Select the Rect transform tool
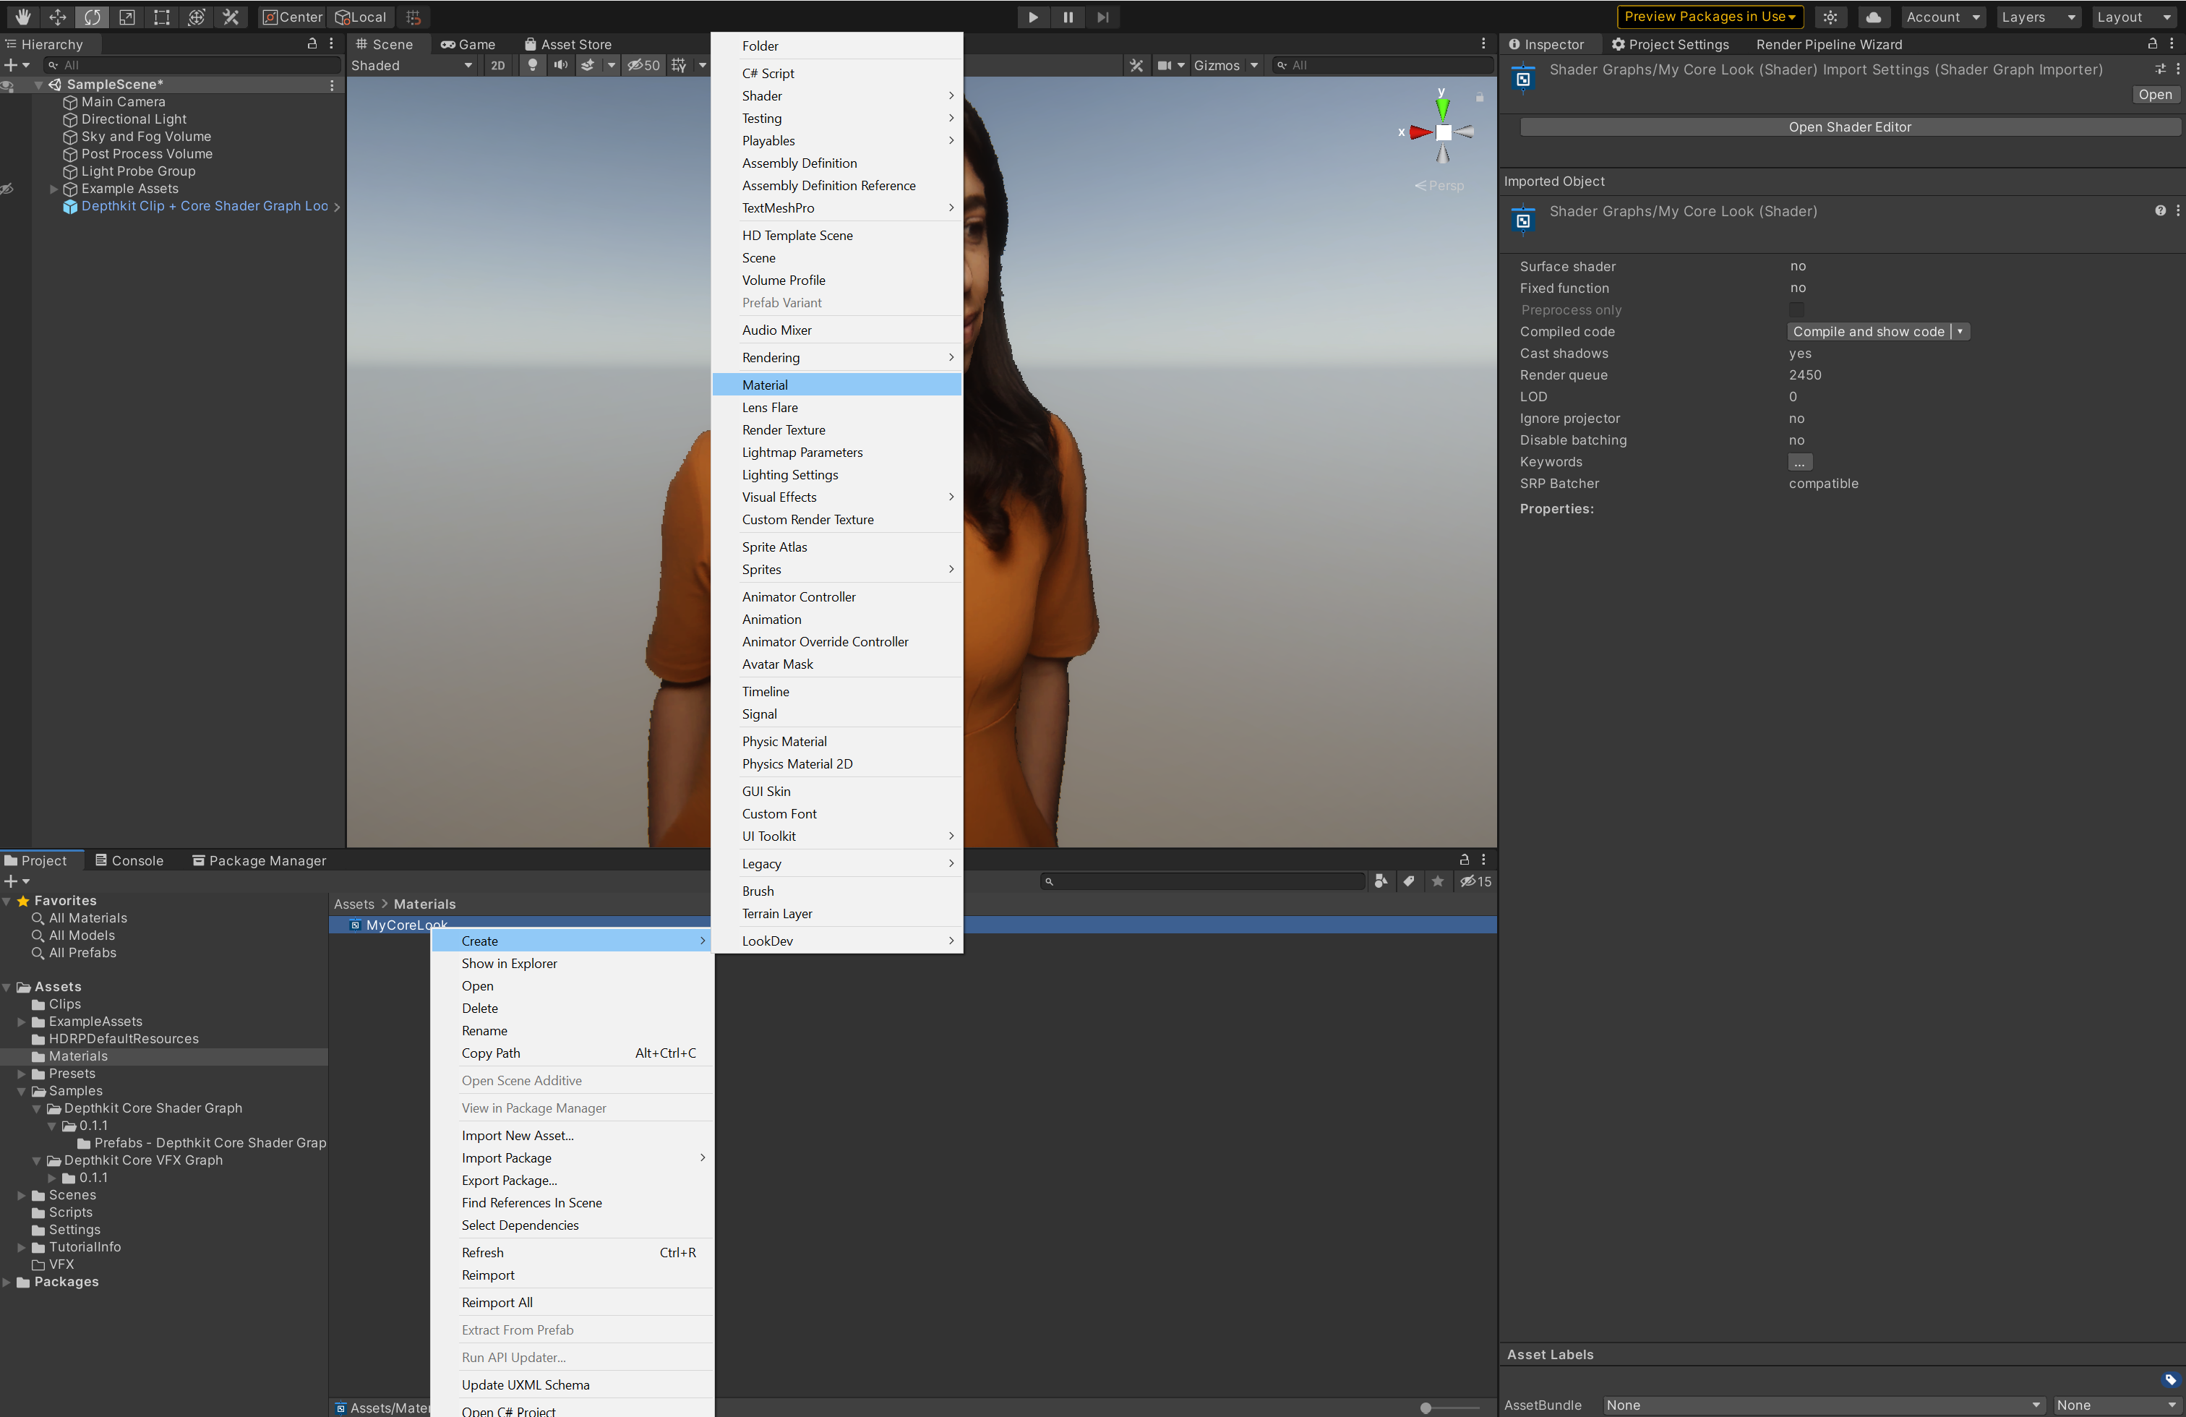 pos(162,17)
